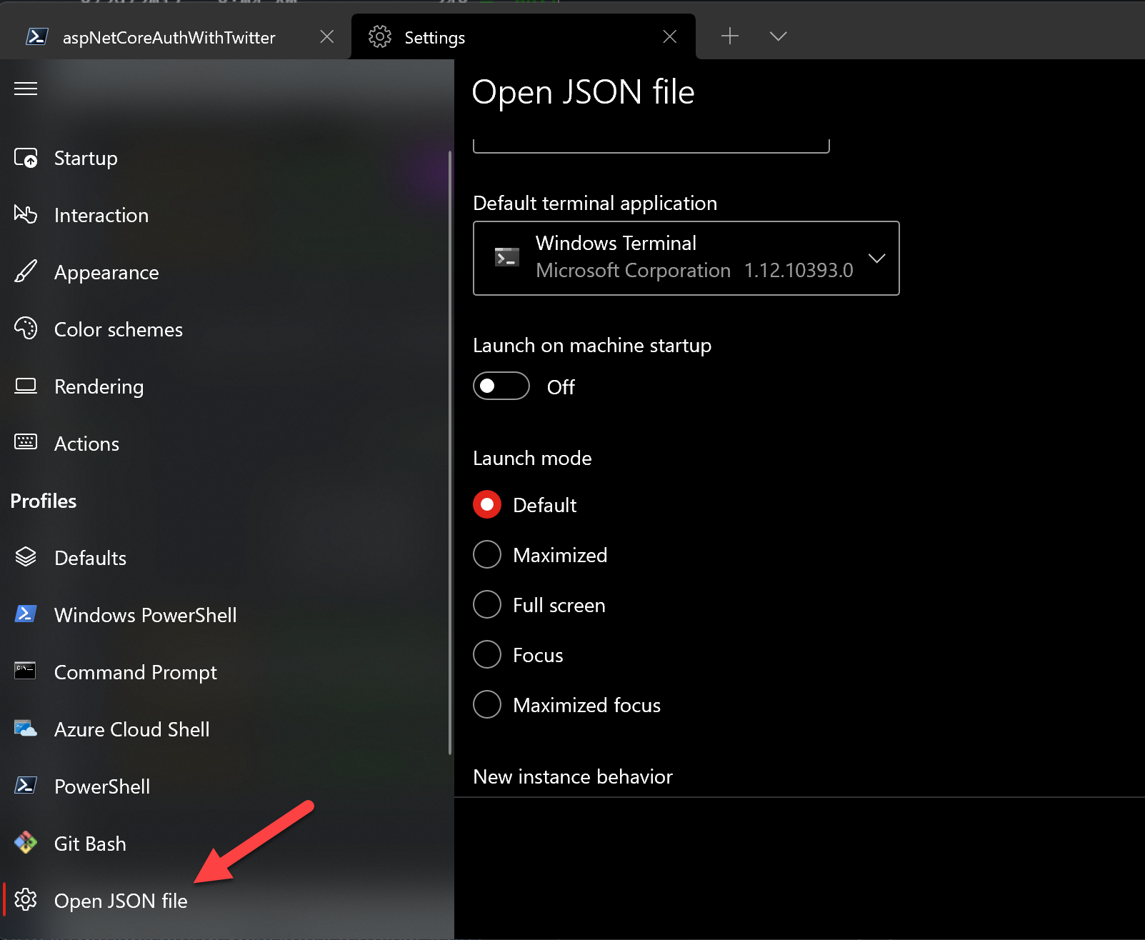Select the Windows PowerShell profile
The width and height of the screenshot is (1145, 940).
(x=145, y=614)
